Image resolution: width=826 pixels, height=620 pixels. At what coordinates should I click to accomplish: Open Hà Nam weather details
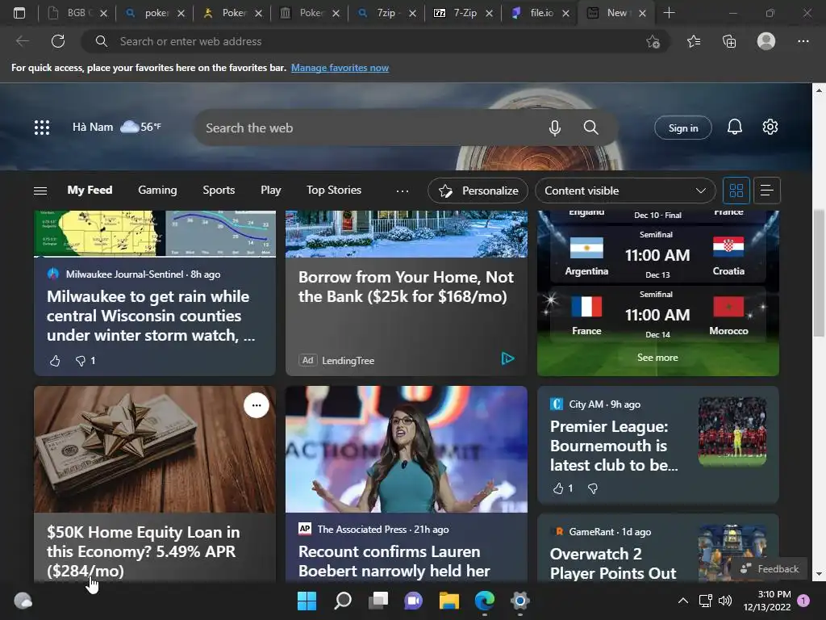(x=116, y=127)
